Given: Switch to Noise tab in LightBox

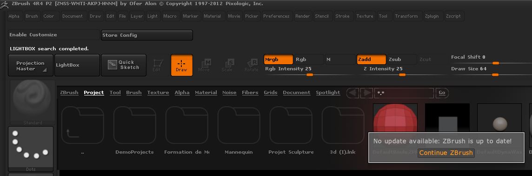Looking at the screenshot, I should tap(229, 92).
